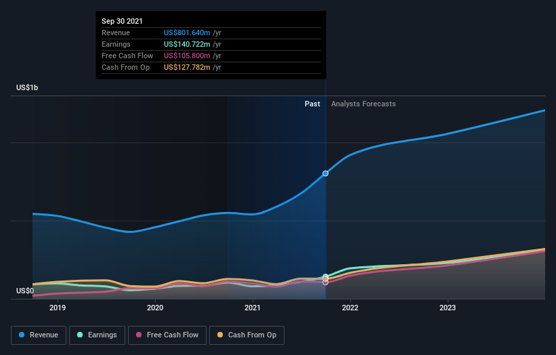Click the US$0 y-axis label
556x355 pixels.
pos(25,291)
